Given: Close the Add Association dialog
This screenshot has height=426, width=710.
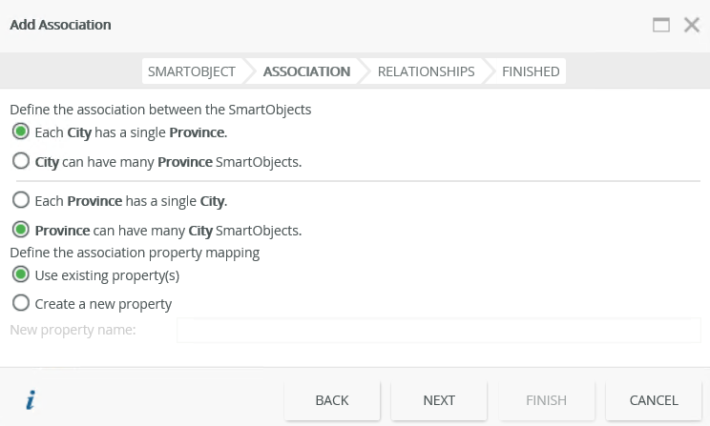Looking at the screenshot, I should pos(692,25).
